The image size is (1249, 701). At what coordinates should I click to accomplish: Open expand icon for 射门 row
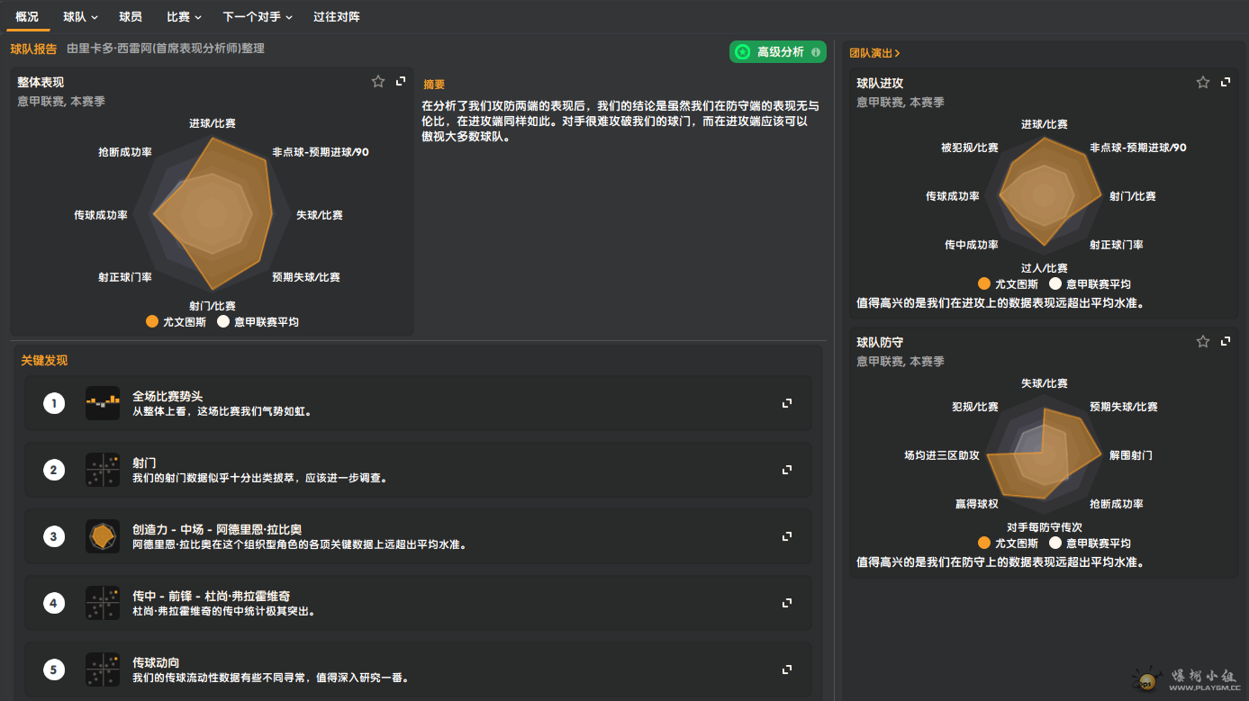coord(787,470)
